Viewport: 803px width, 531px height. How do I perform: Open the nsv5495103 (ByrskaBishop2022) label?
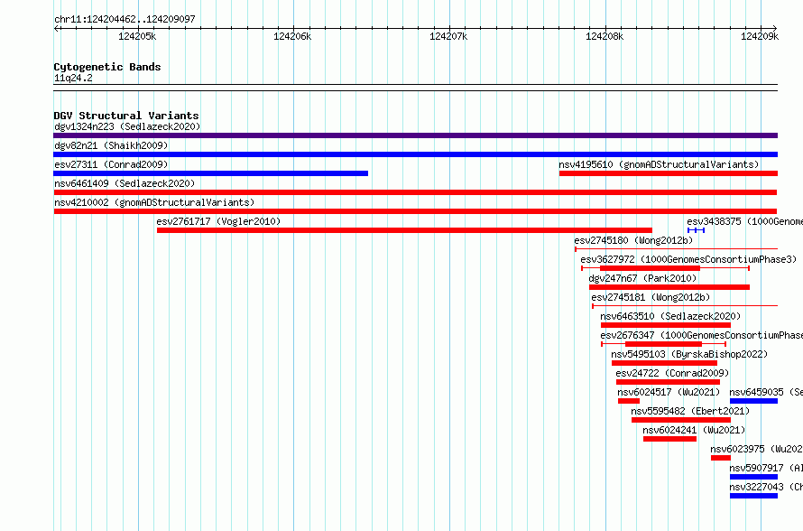[689, 354]
